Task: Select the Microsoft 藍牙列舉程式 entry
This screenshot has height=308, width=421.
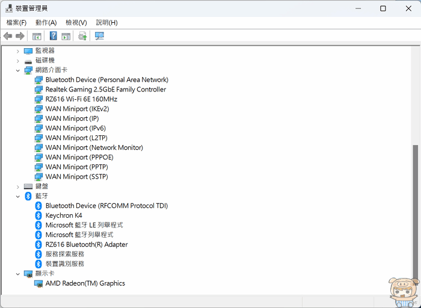Action: [79, 235]
